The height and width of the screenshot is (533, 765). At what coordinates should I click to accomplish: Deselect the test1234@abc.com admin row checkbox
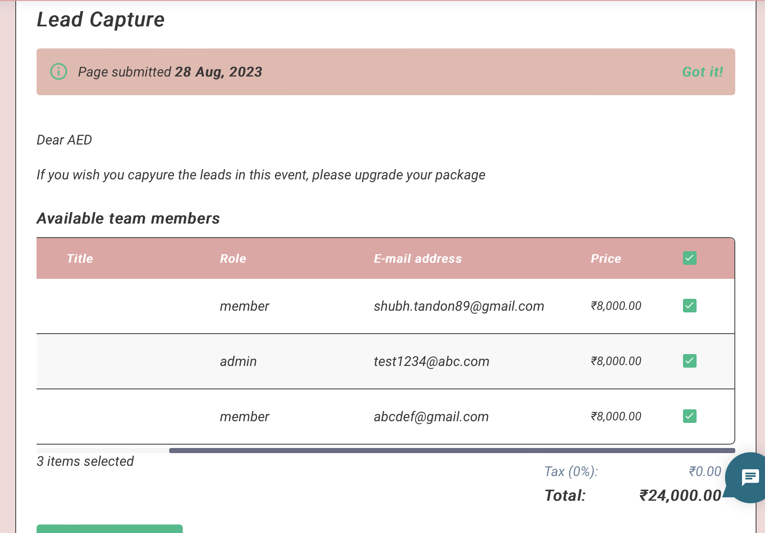[x=689, y=361]
